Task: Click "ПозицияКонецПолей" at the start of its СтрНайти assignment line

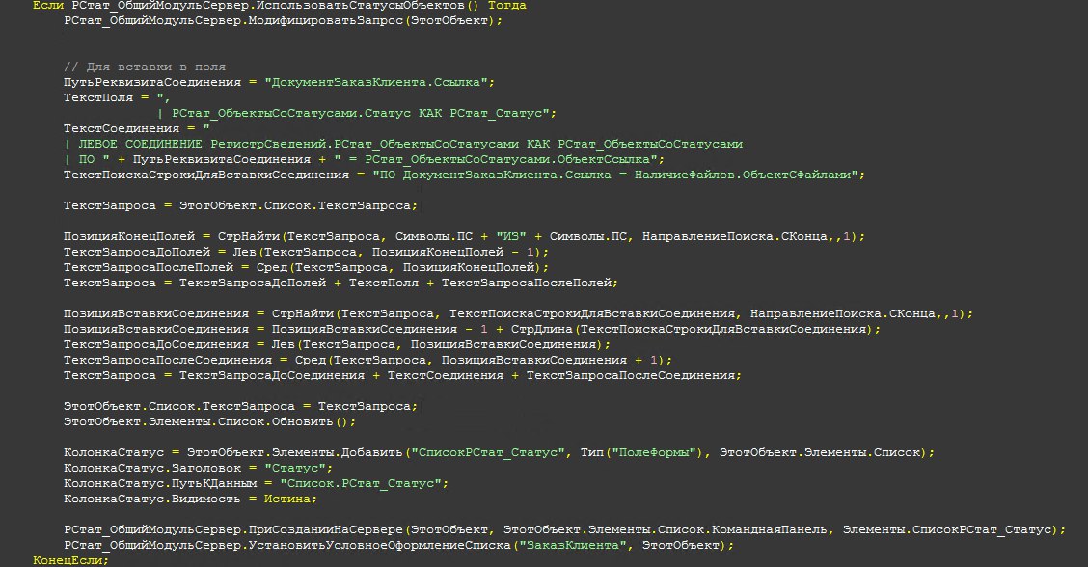Action: pos(129,236)
